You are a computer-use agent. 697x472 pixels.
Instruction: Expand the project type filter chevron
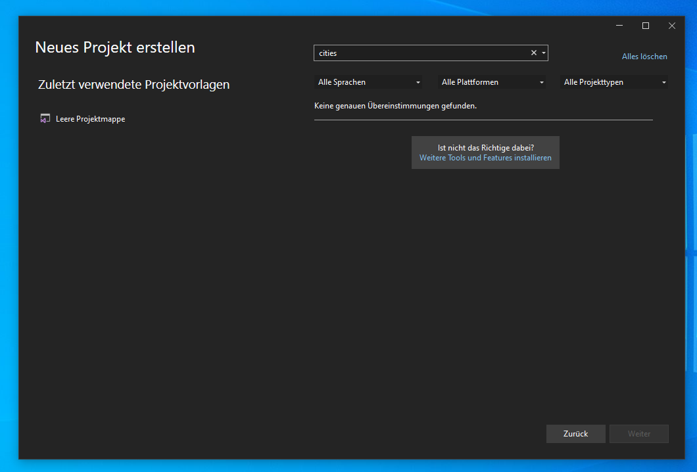664,82
